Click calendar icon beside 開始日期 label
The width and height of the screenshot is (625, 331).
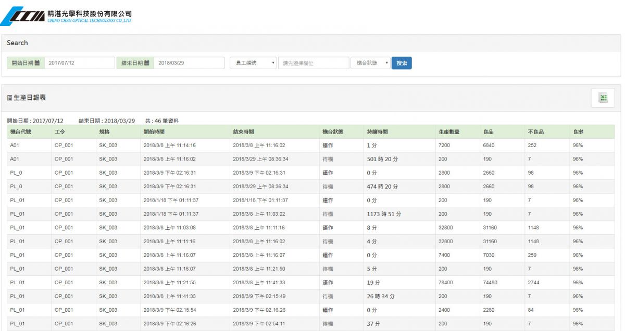(37, 63)
